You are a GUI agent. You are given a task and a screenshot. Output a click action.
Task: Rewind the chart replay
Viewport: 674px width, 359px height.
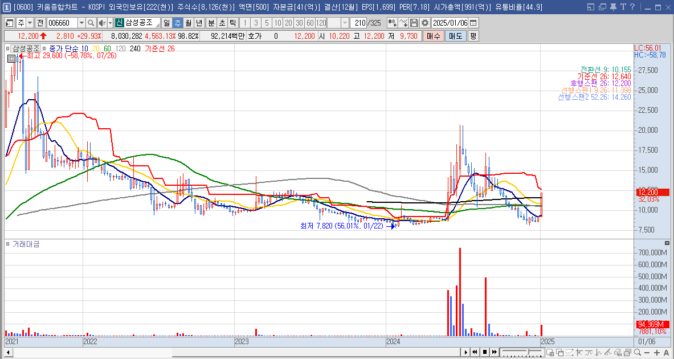(x=475, y=353)
